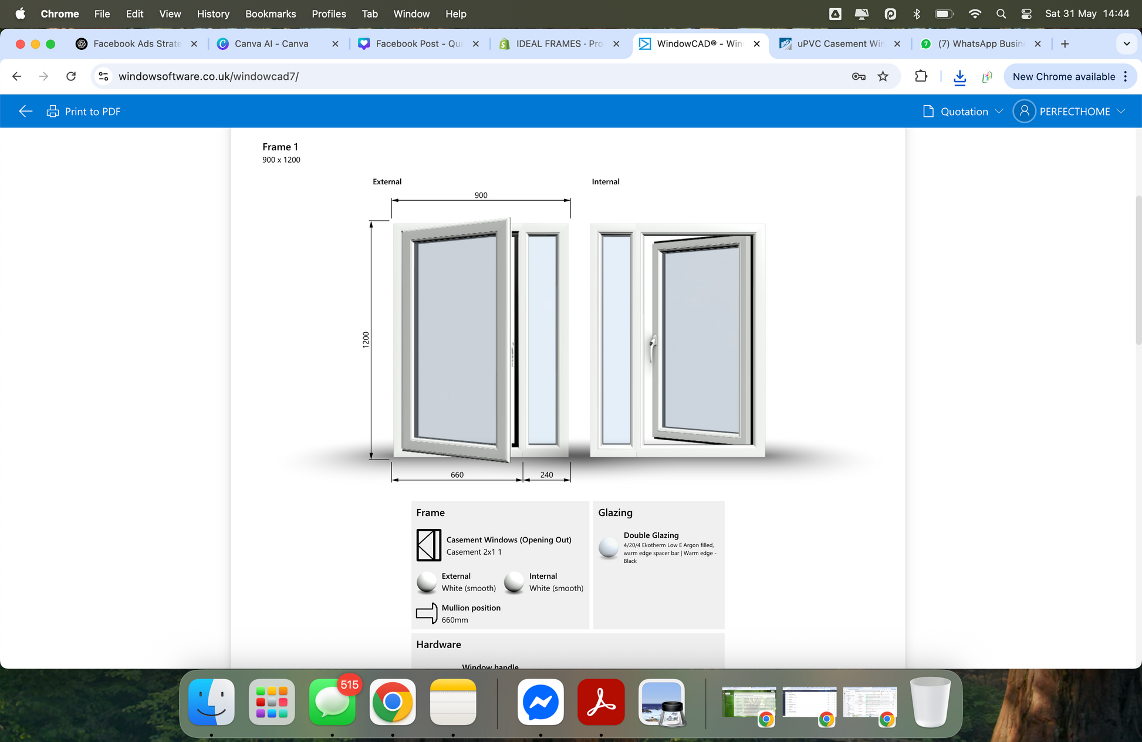Screen dimensions: 1142x742
Task: Click the Chrome downloads icon
Action: (x=959, y=77)
